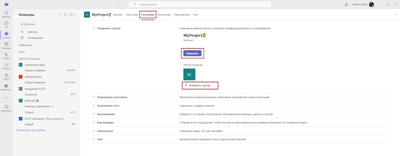Toggle the Не прочитано filter
Image resolution: width=400 pixels, height=156 pixels.
pos(28,24)
